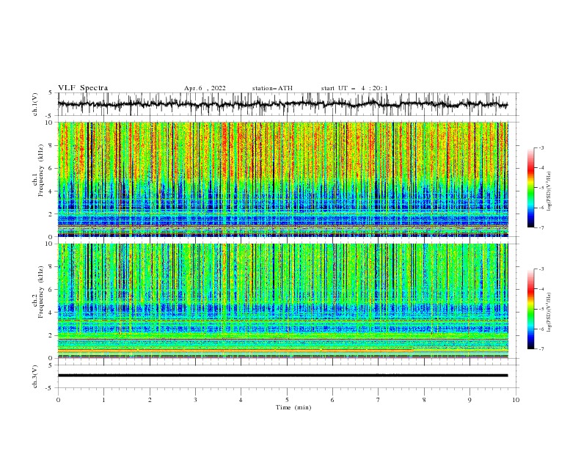Click time axis tick label "5"
The image size is (581, 449).
click(x=287, y=400)
